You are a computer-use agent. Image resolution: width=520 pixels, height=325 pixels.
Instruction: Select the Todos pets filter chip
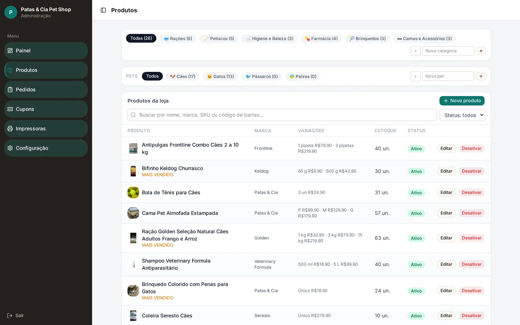pos(152,76)
